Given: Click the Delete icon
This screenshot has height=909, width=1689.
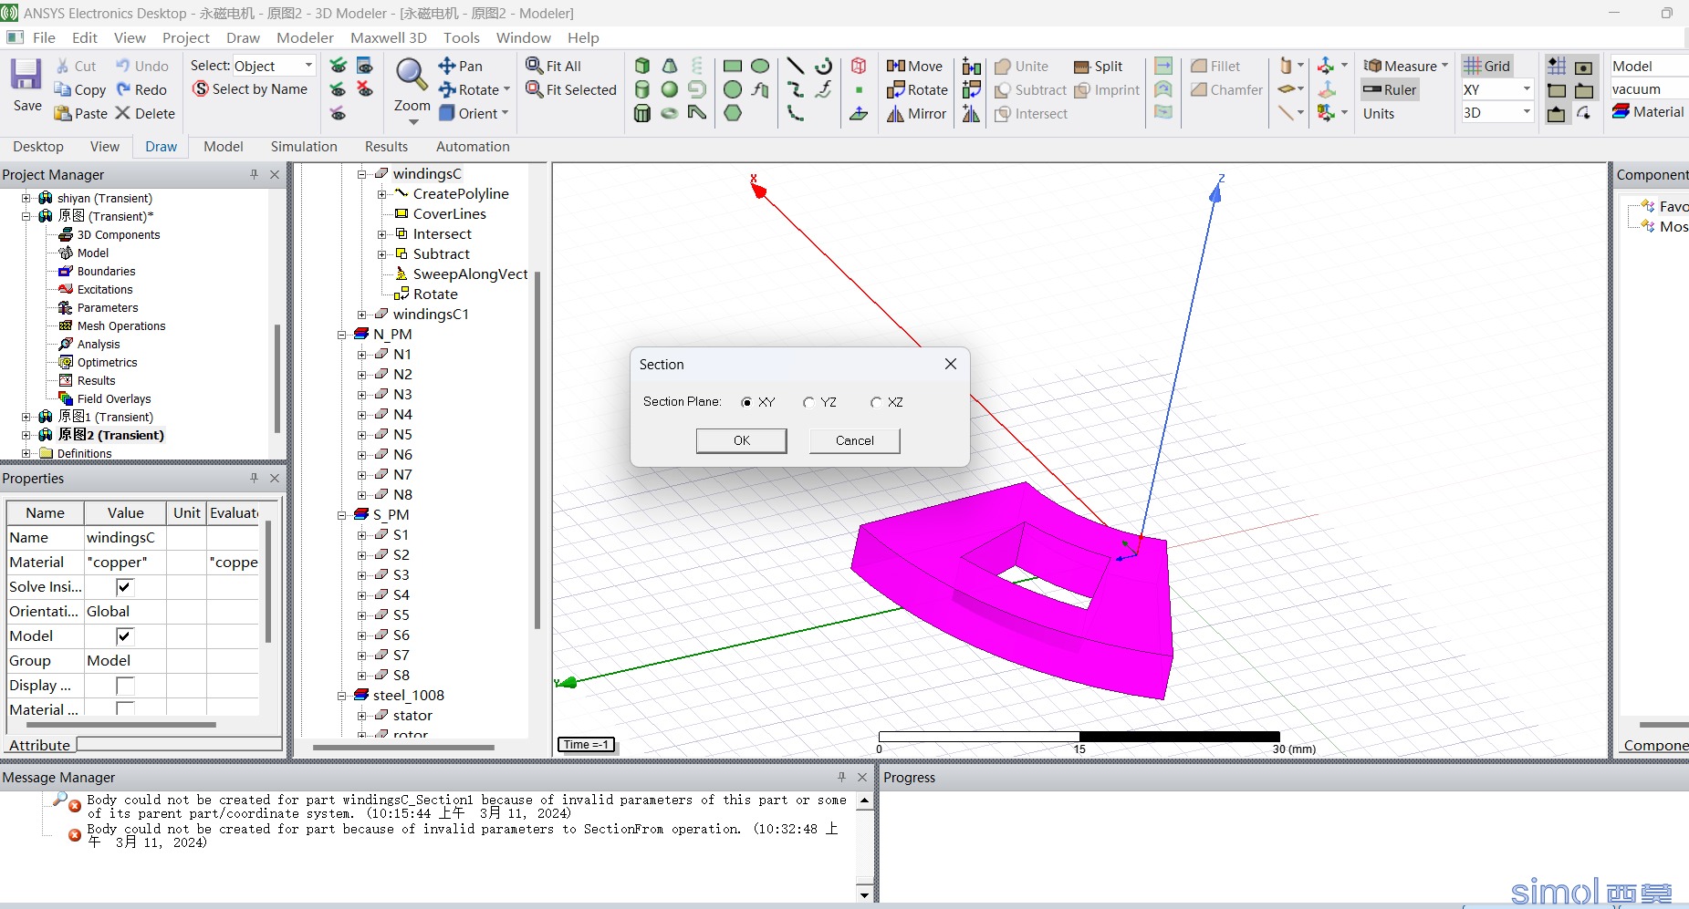Looking at the screenshot, I should point(123,113).
